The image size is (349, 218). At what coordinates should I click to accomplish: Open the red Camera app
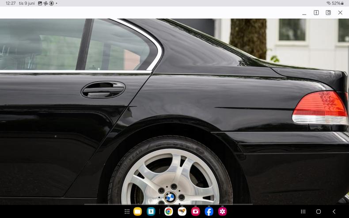click(195, 211)
